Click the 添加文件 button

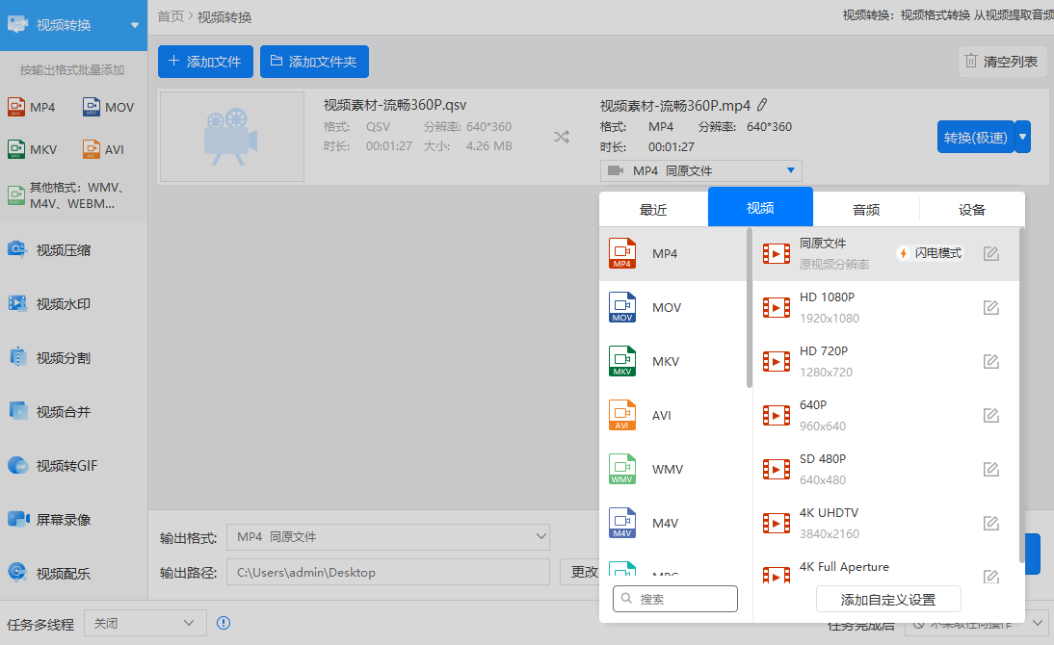pos(204,62)
